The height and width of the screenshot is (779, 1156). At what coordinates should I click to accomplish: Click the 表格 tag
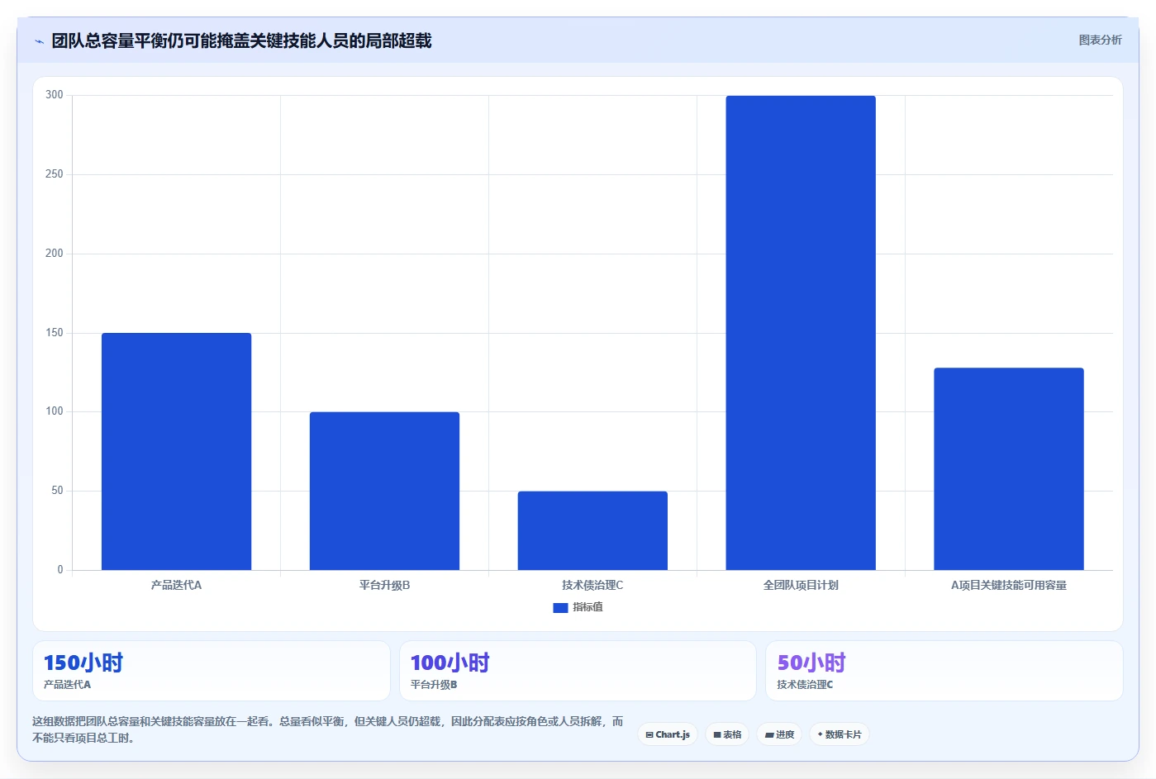tap(727, 734)
